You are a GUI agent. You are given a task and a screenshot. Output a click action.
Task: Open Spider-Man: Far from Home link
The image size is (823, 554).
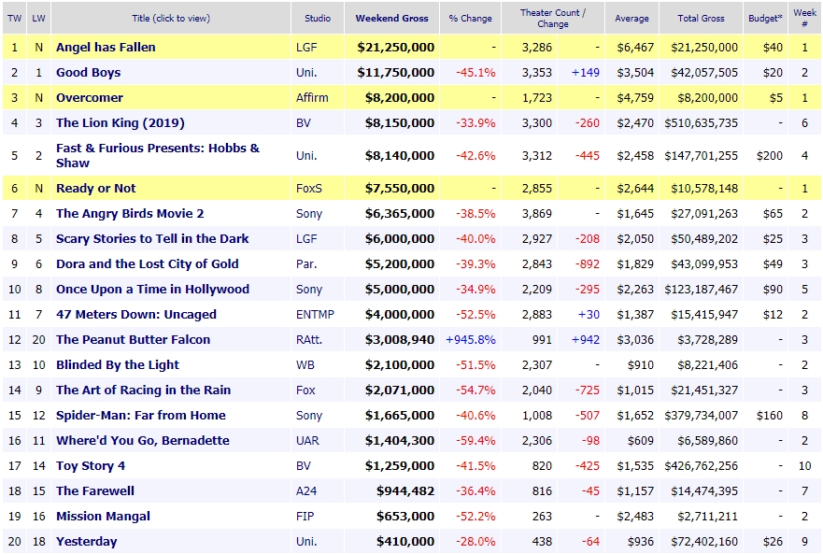pos(141,415)
